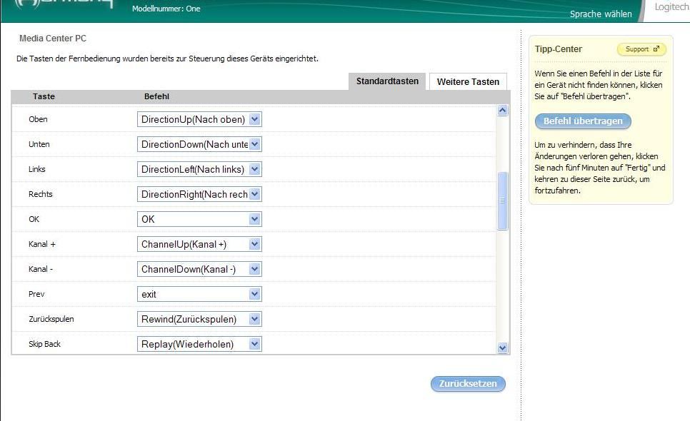This screenshot has width=690, height=421.
Task: Expand the Skip Back Replay dropdown
Action: click(255, 344)
